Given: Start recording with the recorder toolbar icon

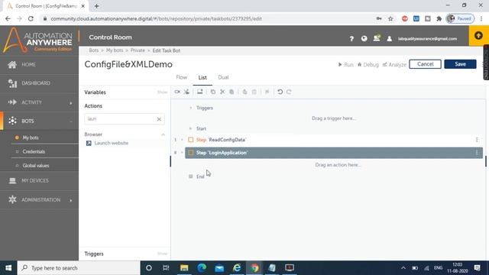Looking at the screenshot, I should coord(177,92).
